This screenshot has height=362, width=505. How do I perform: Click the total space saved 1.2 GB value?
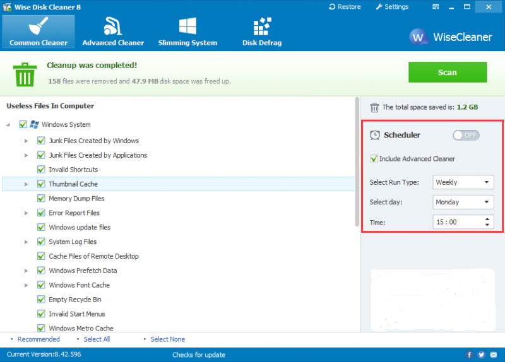467,107
